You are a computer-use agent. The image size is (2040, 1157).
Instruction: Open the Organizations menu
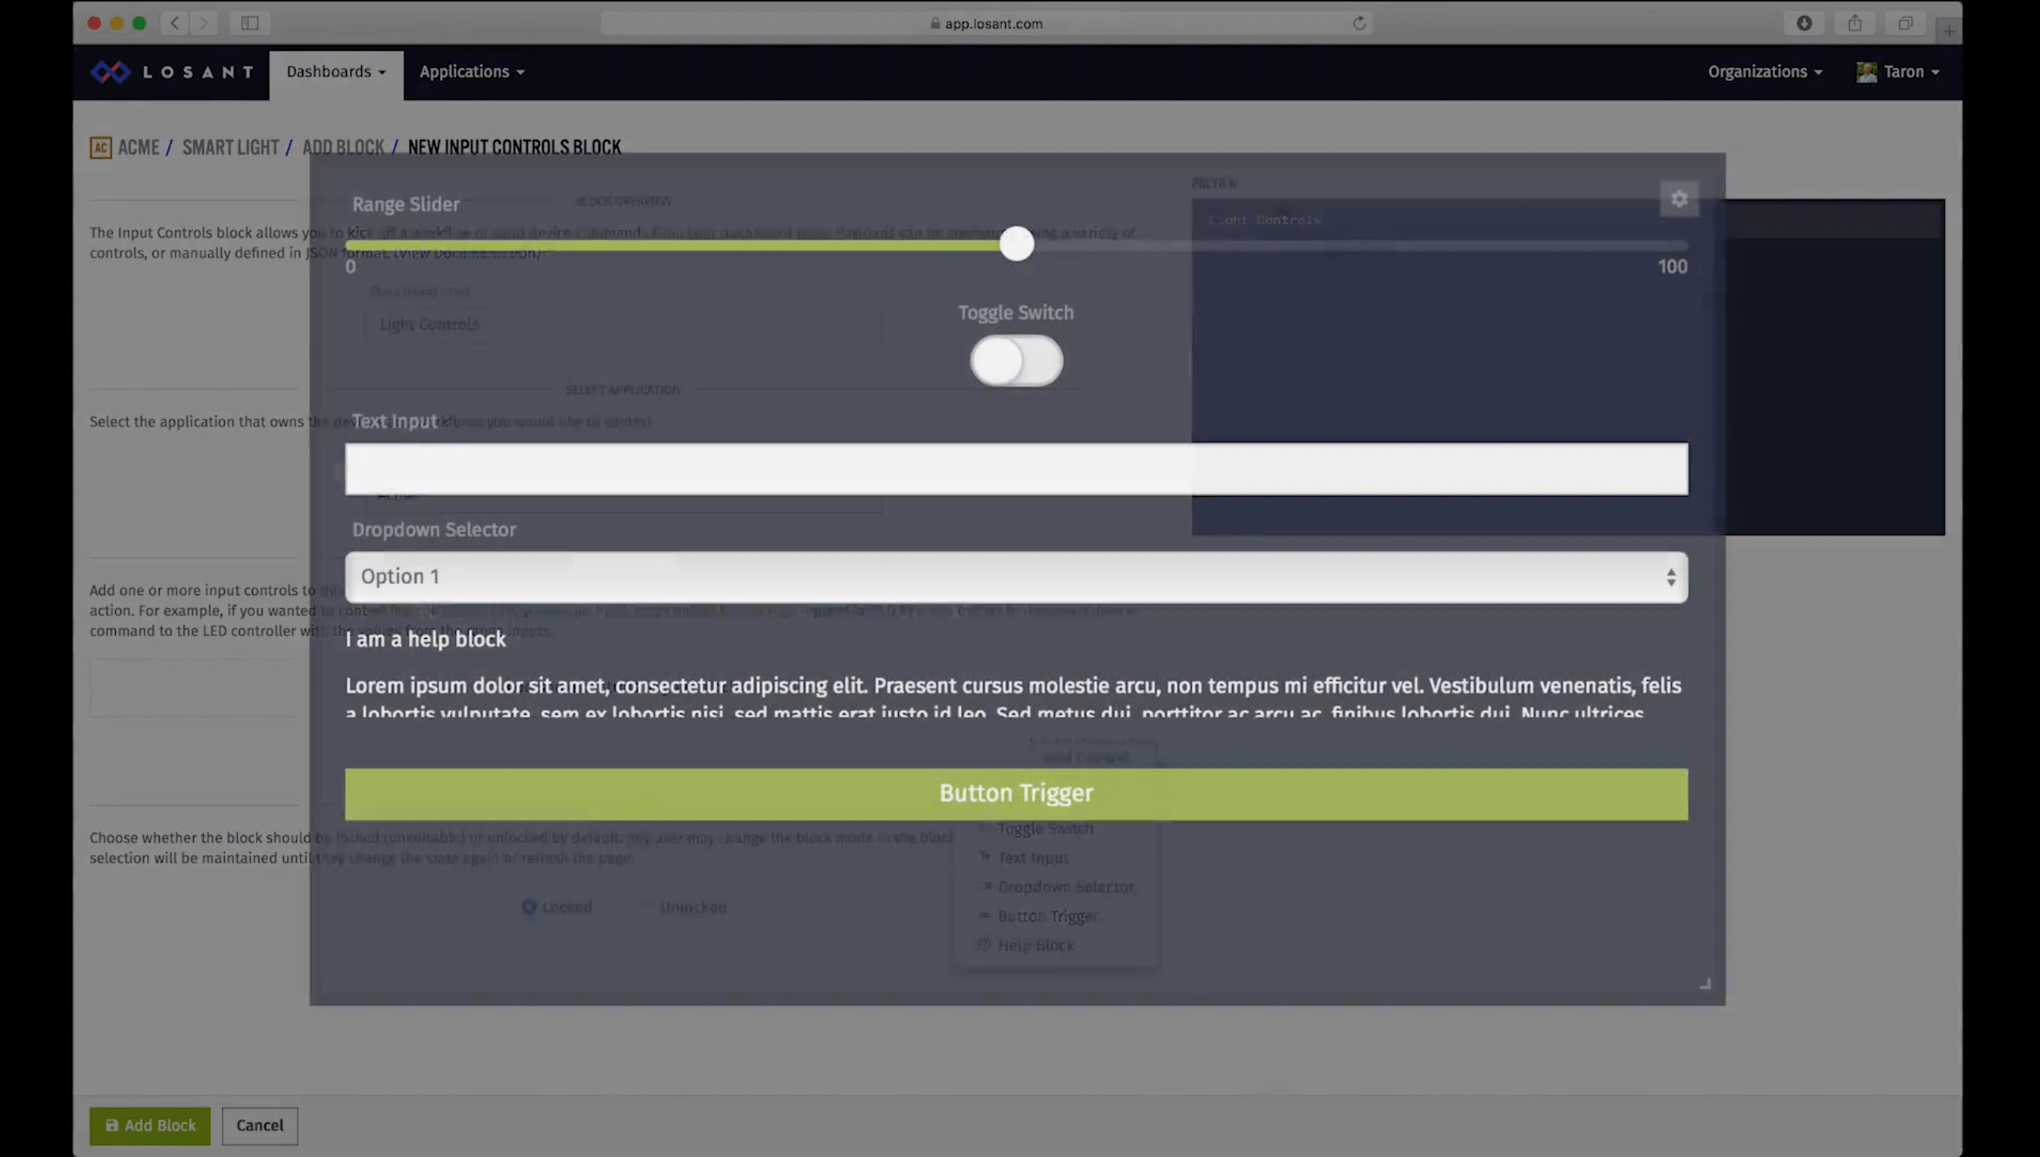(1764, 71)
